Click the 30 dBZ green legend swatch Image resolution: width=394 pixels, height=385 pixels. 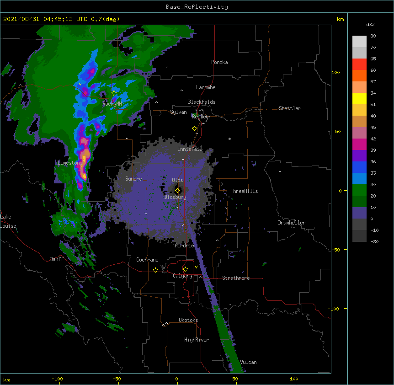[x=359, y=190]
